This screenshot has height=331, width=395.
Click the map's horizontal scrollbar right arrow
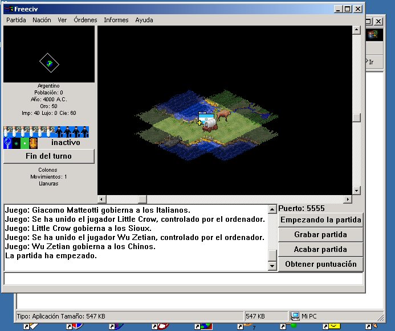[348, 199]
